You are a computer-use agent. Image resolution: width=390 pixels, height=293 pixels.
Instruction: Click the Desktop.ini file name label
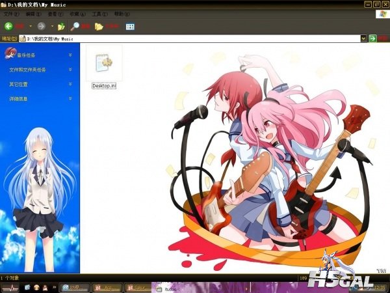pos(104,86)
